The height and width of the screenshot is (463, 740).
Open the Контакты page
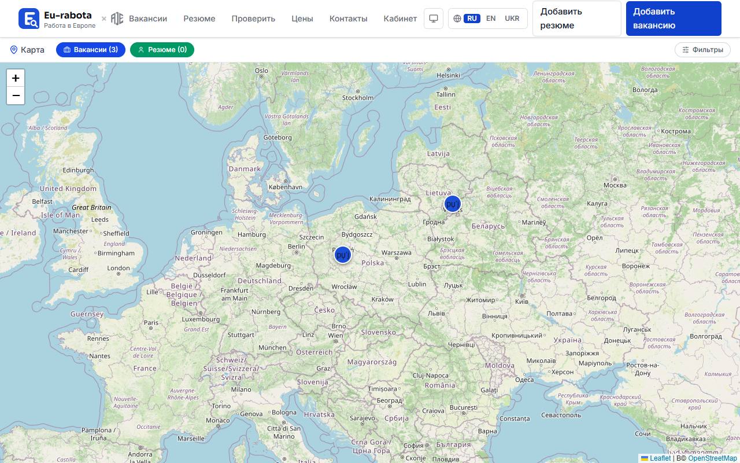pos(349,19)
